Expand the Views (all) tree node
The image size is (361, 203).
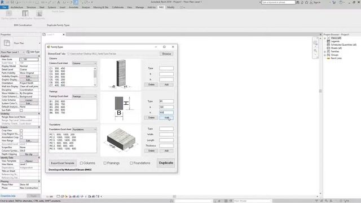tap(325, 38)
